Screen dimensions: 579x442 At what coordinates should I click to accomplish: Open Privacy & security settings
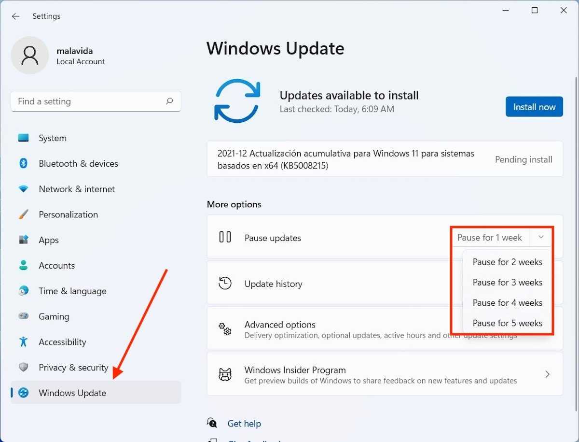click(96, 368)
